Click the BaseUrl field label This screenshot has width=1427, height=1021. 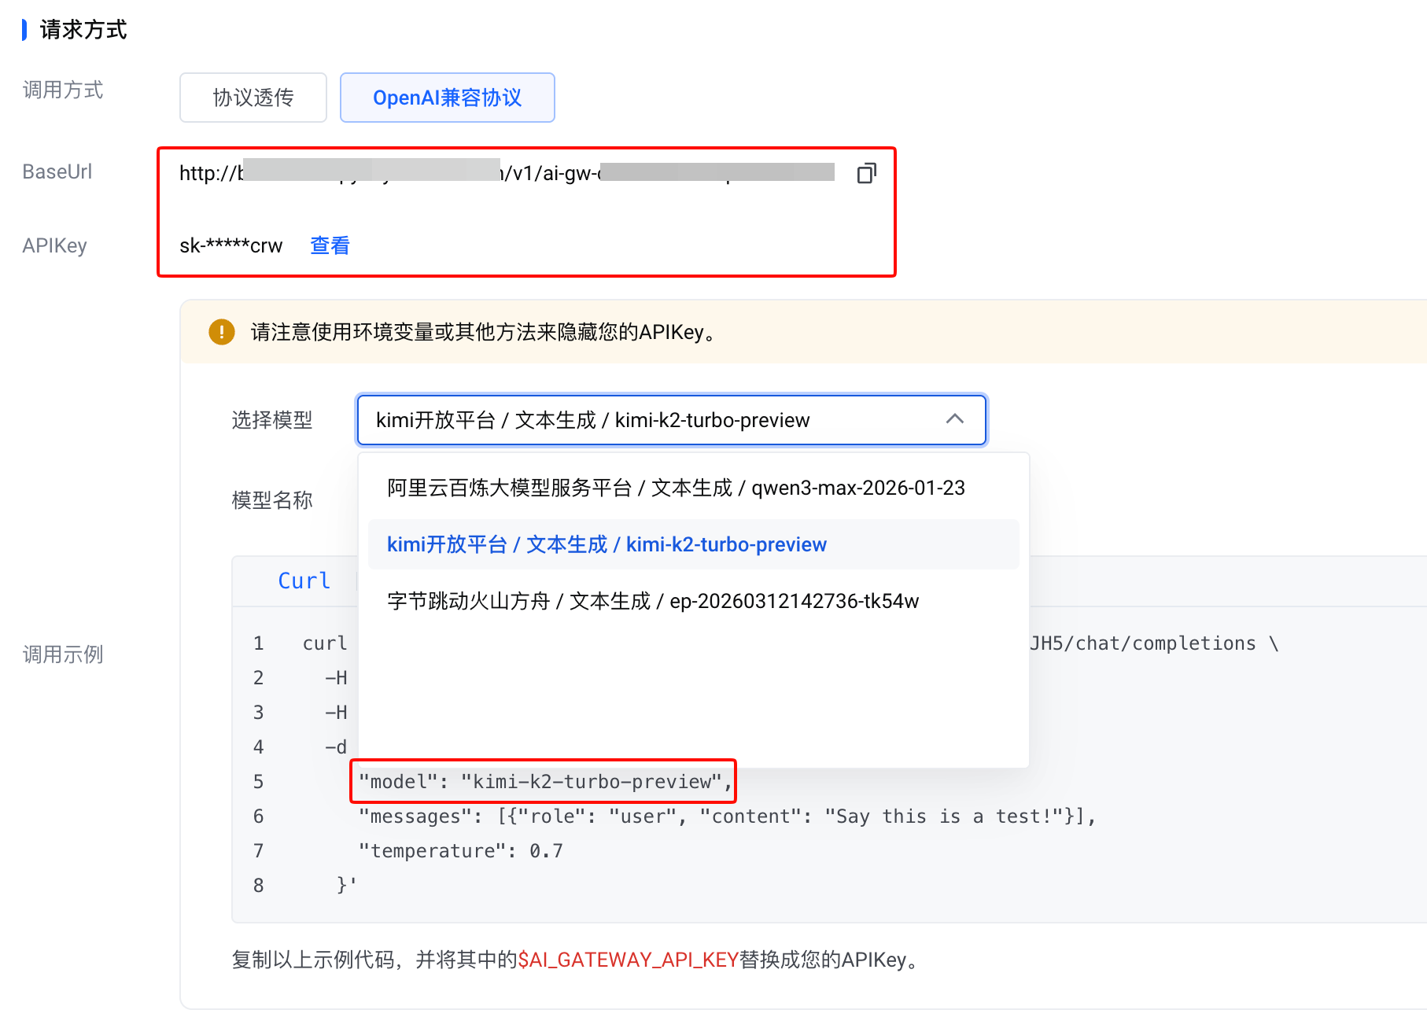(57, 171)
